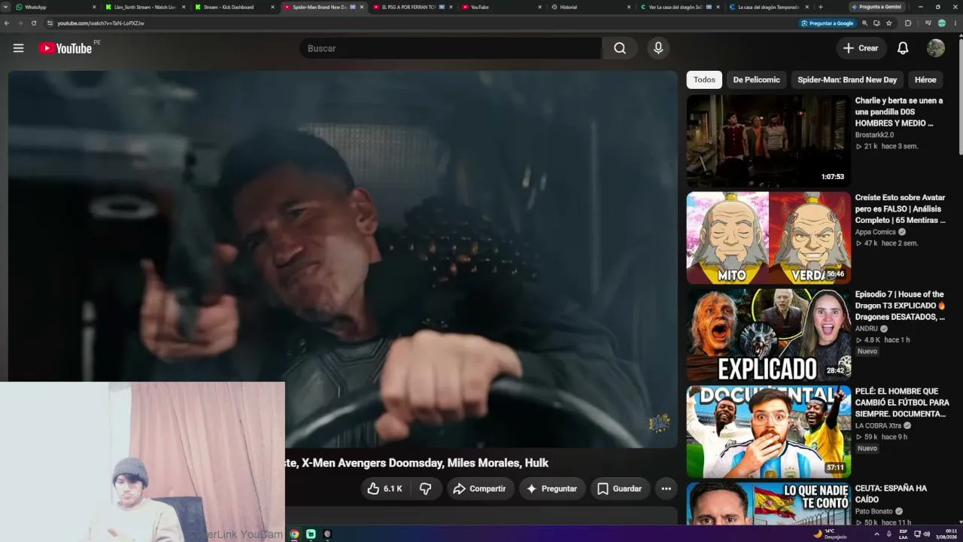
Task: Open LA COBRA Xtra channel link
Action: [878, 425]
